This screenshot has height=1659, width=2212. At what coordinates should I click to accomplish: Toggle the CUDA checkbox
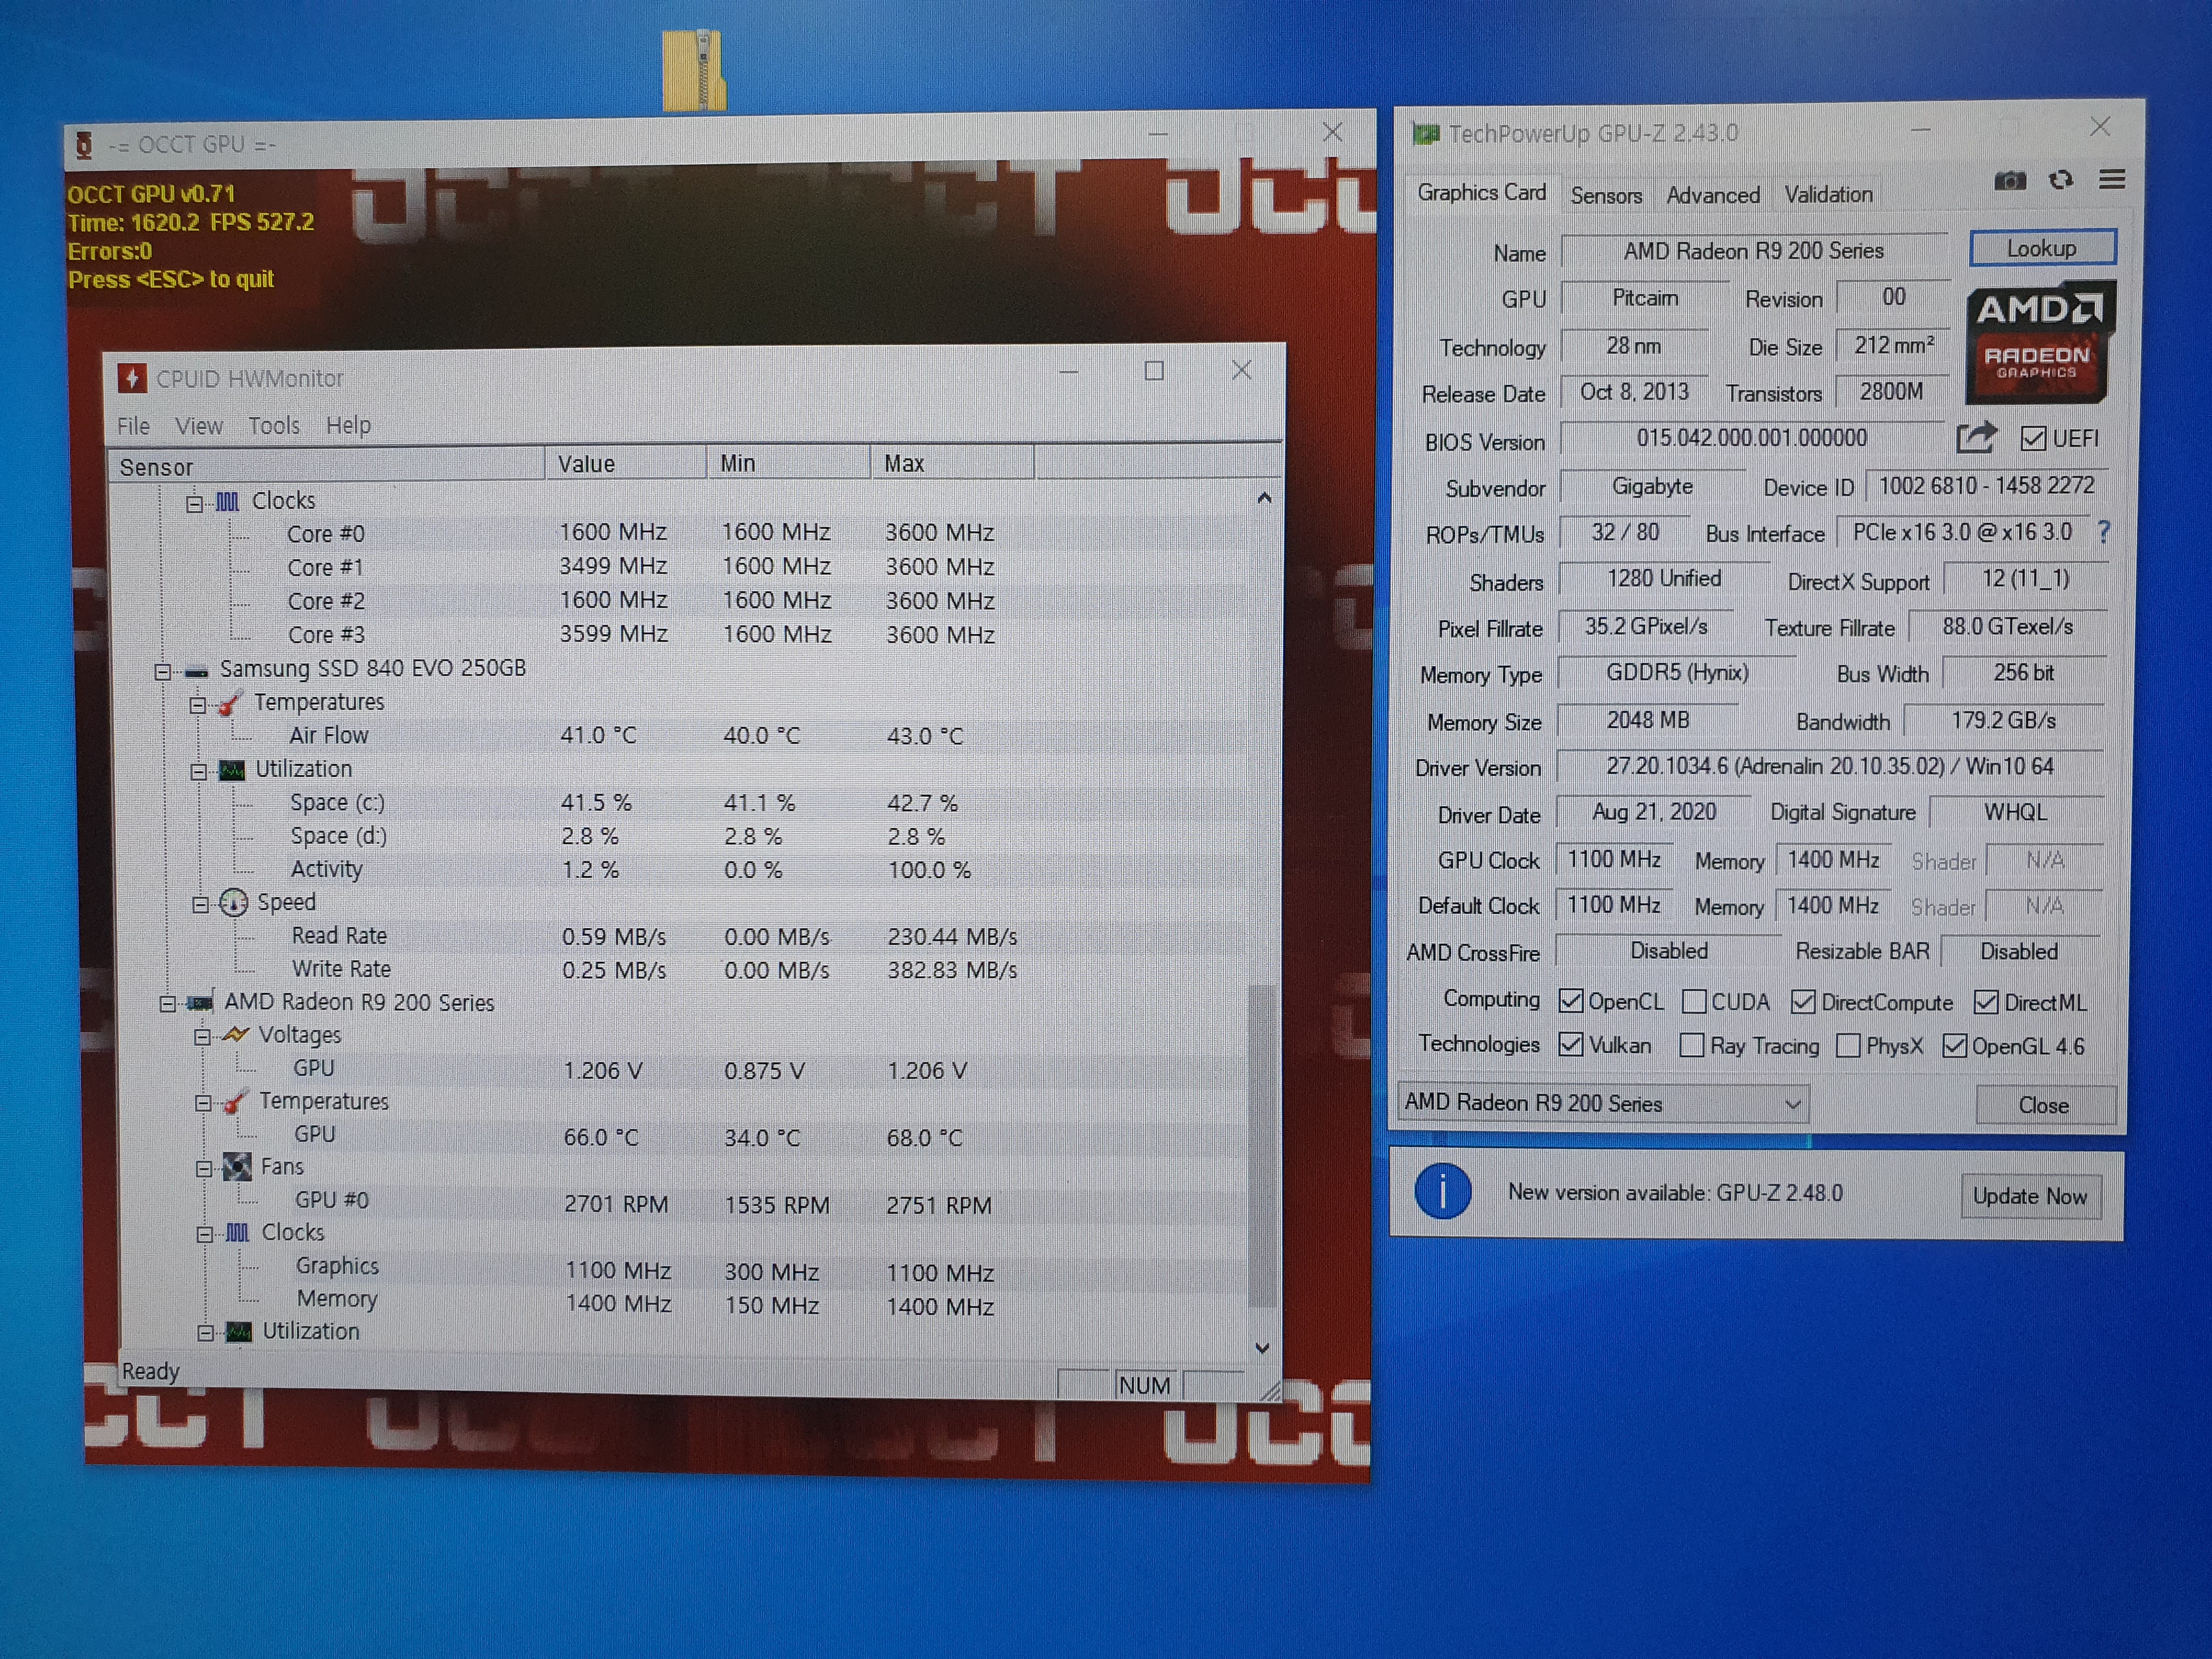click(x=1694, y=1001)
